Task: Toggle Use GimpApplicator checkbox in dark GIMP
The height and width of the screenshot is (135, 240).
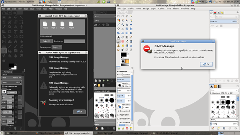Action: click(3, 86)
